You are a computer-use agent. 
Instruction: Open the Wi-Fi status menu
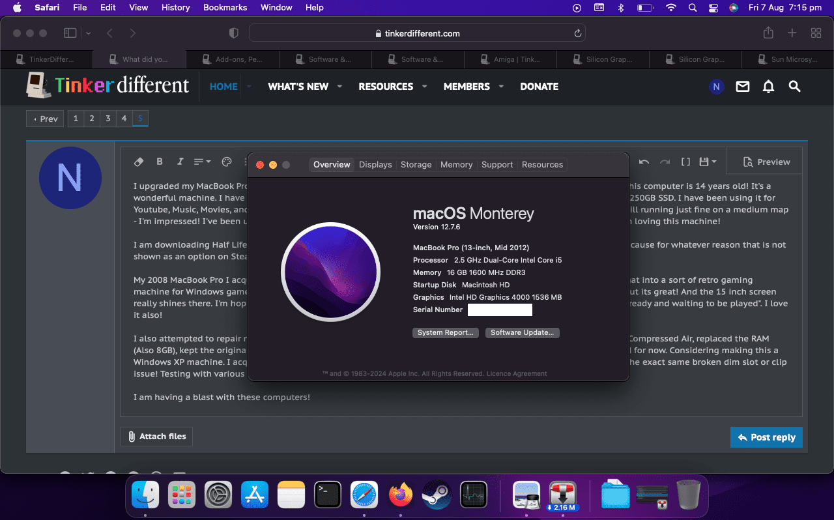[x=671, y=8]
